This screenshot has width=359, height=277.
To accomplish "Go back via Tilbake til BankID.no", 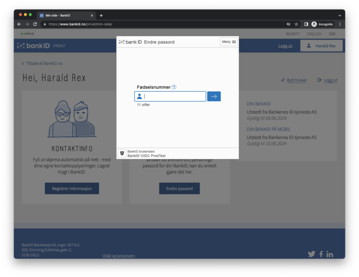I will coord(42,64).
